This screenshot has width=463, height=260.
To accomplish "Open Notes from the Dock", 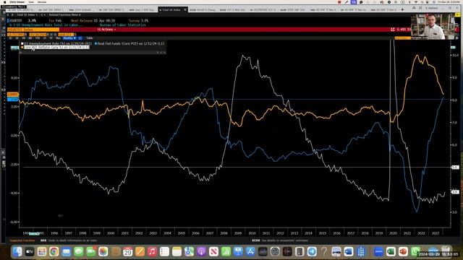I will point(177,251).
